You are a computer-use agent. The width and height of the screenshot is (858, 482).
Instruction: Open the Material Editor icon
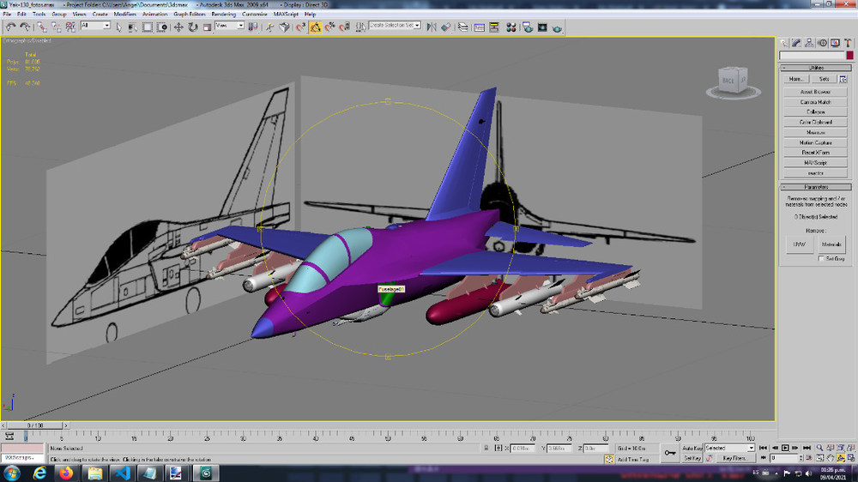(x=511, y=27)
